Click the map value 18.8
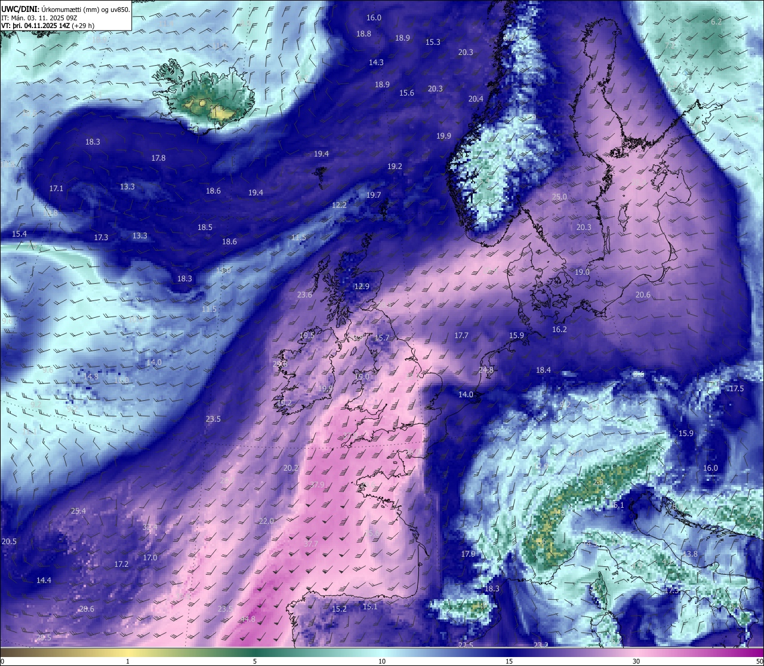This screenshot has width=764, height=666. click(363, 34)
